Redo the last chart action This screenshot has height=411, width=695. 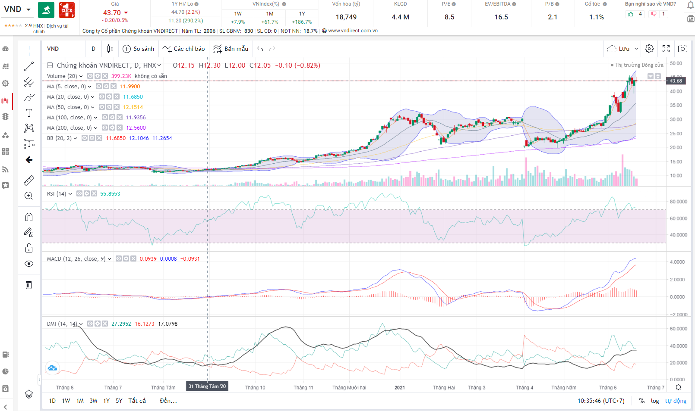(x=272, y=49)
